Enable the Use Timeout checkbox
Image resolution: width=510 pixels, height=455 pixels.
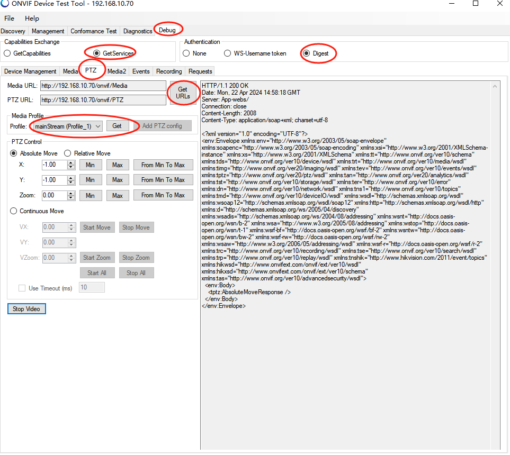(22, 287)
